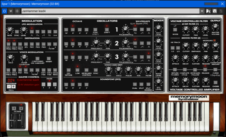The height and width of the screenshot is (137, 226).
Task: Click the LP filter Mode button
Action: pos(175,30)
